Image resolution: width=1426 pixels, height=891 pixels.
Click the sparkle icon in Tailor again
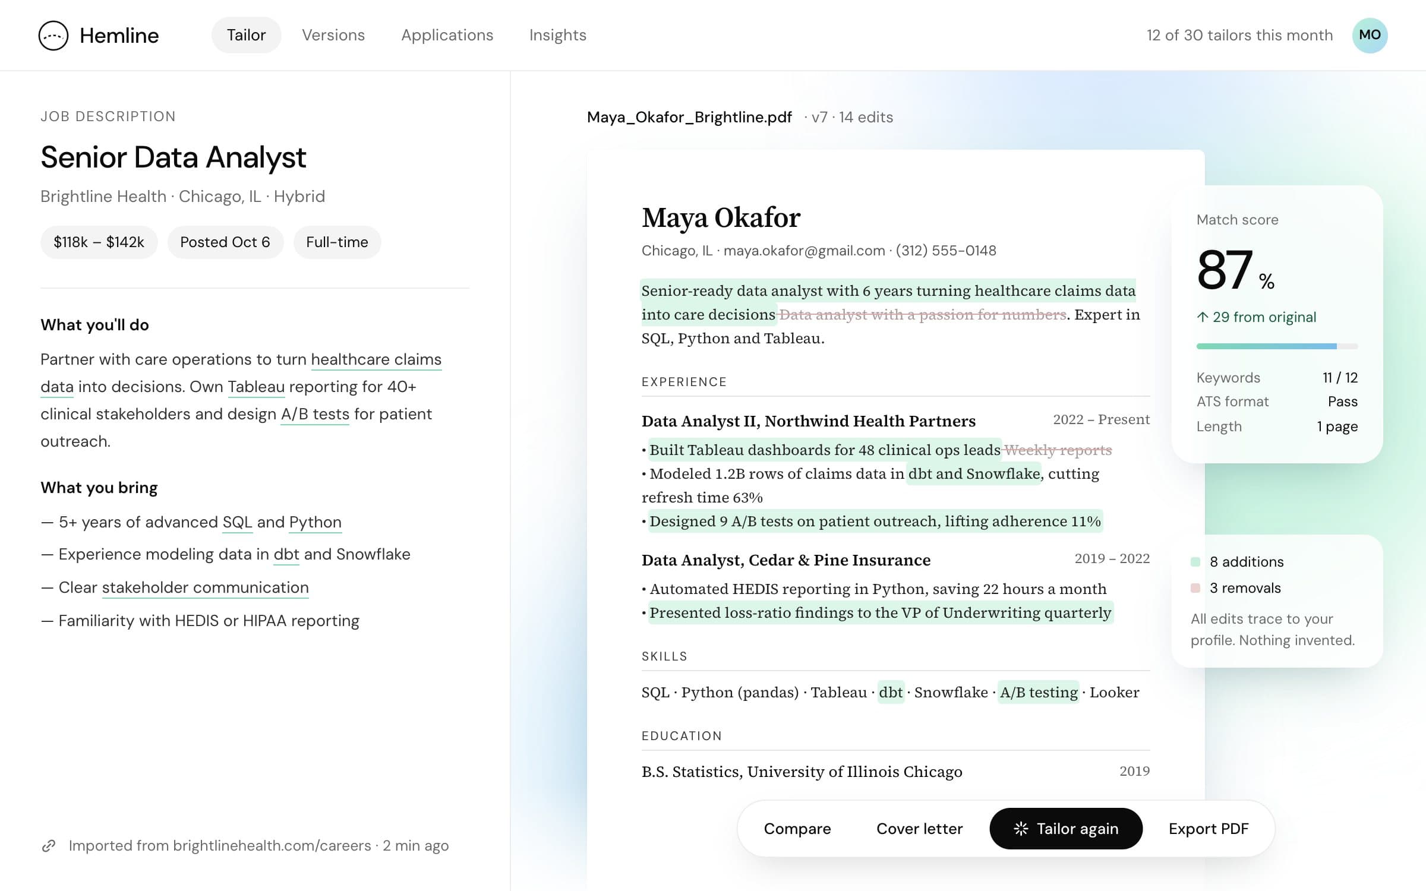point(1021,829)
